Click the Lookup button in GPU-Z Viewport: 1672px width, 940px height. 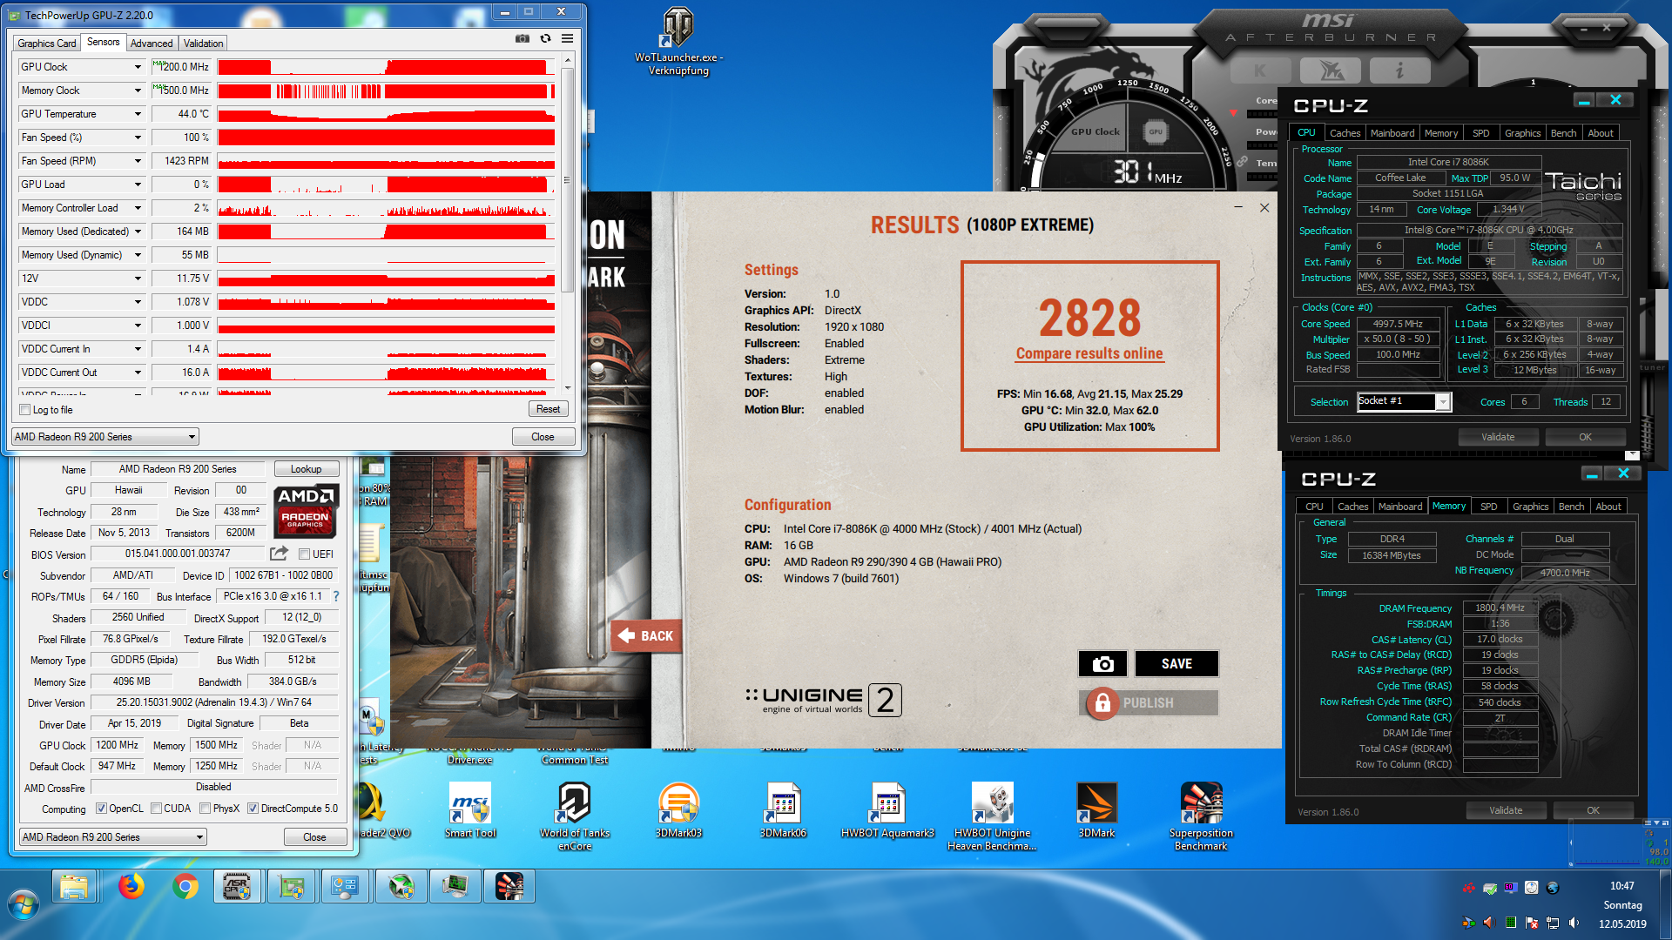(x=306, y=469)
